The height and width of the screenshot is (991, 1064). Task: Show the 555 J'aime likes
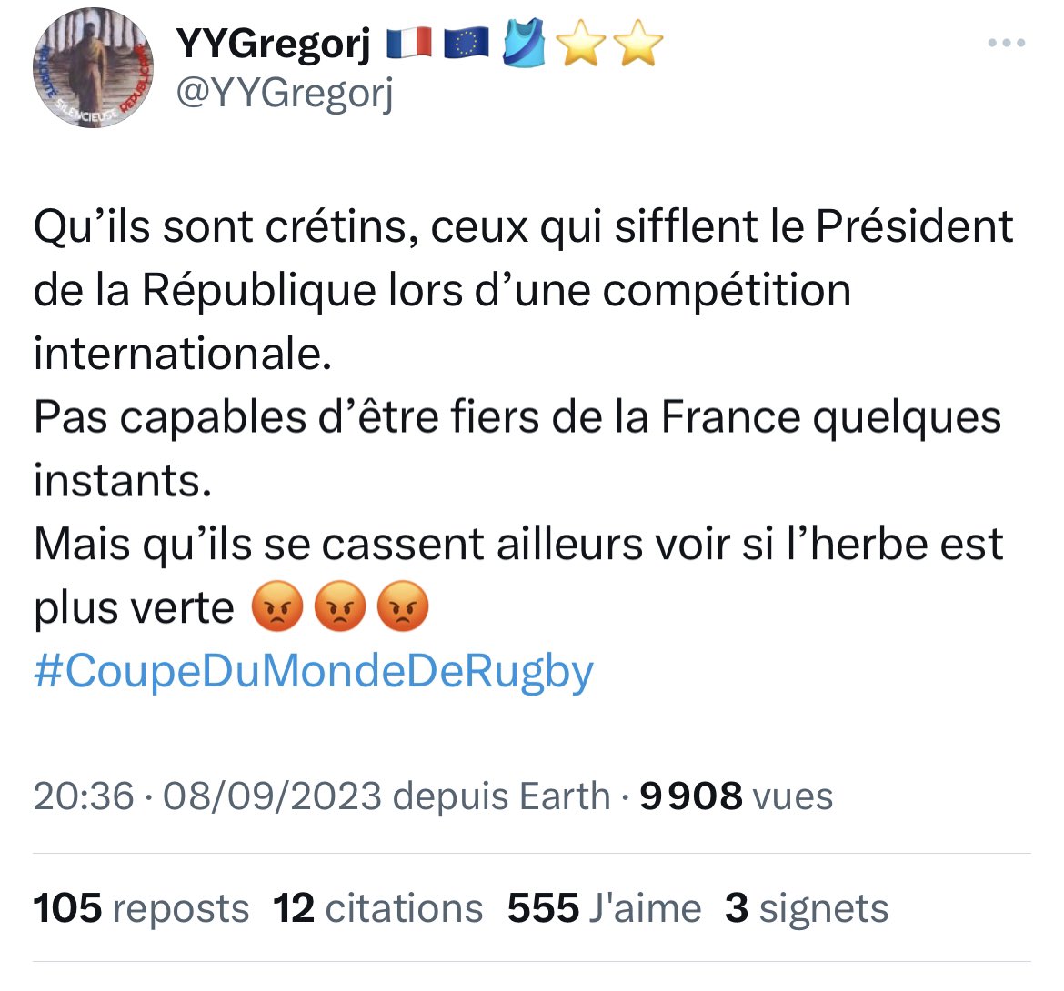pos(604,908)
